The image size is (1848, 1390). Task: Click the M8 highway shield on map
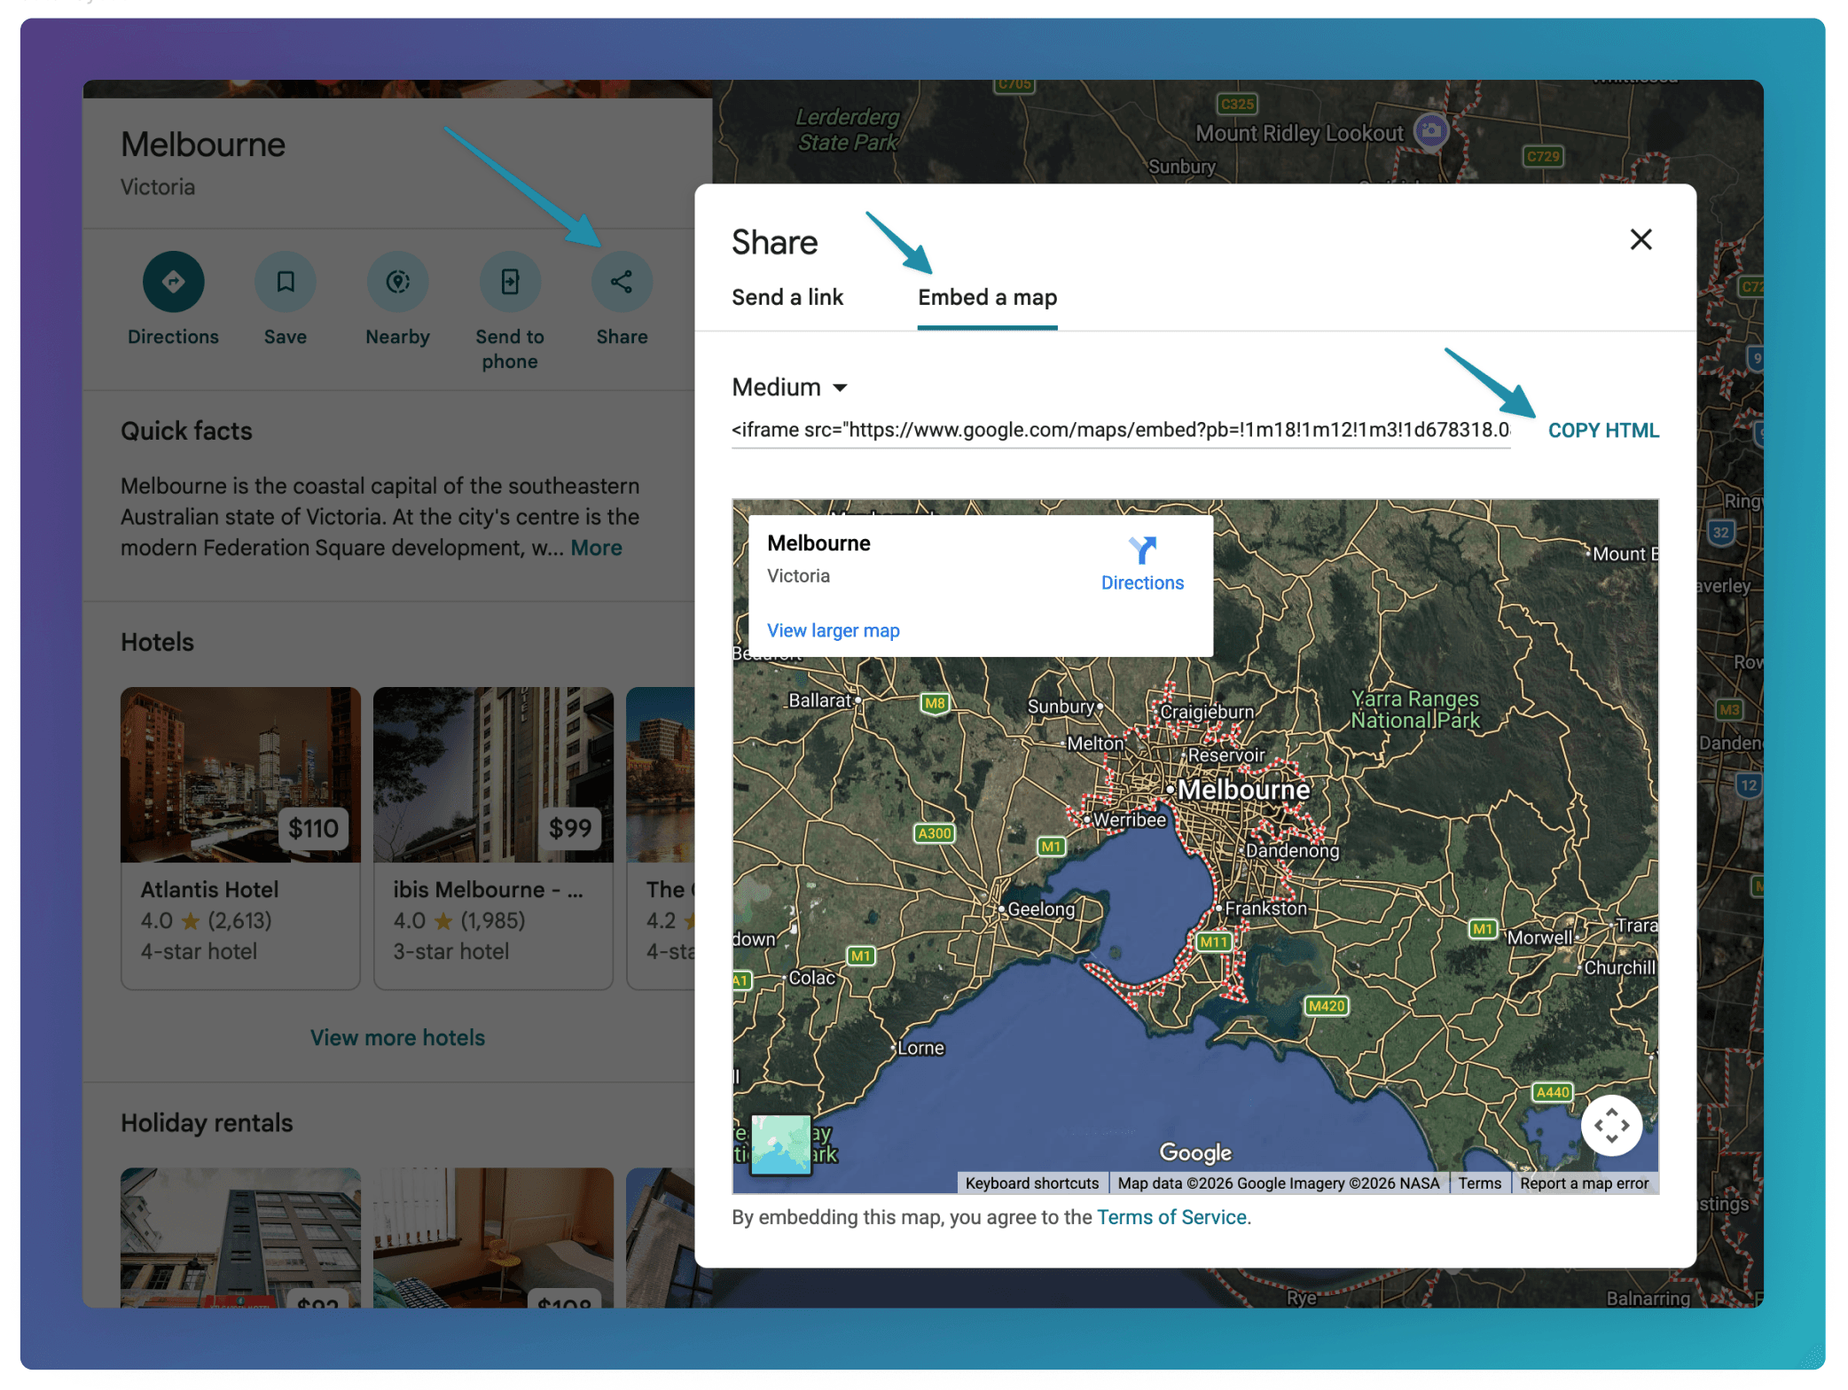pos(935,704)
